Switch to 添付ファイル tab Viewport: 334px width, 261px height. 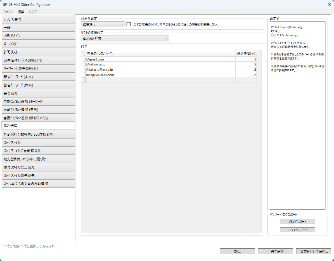tap(38, 143)
